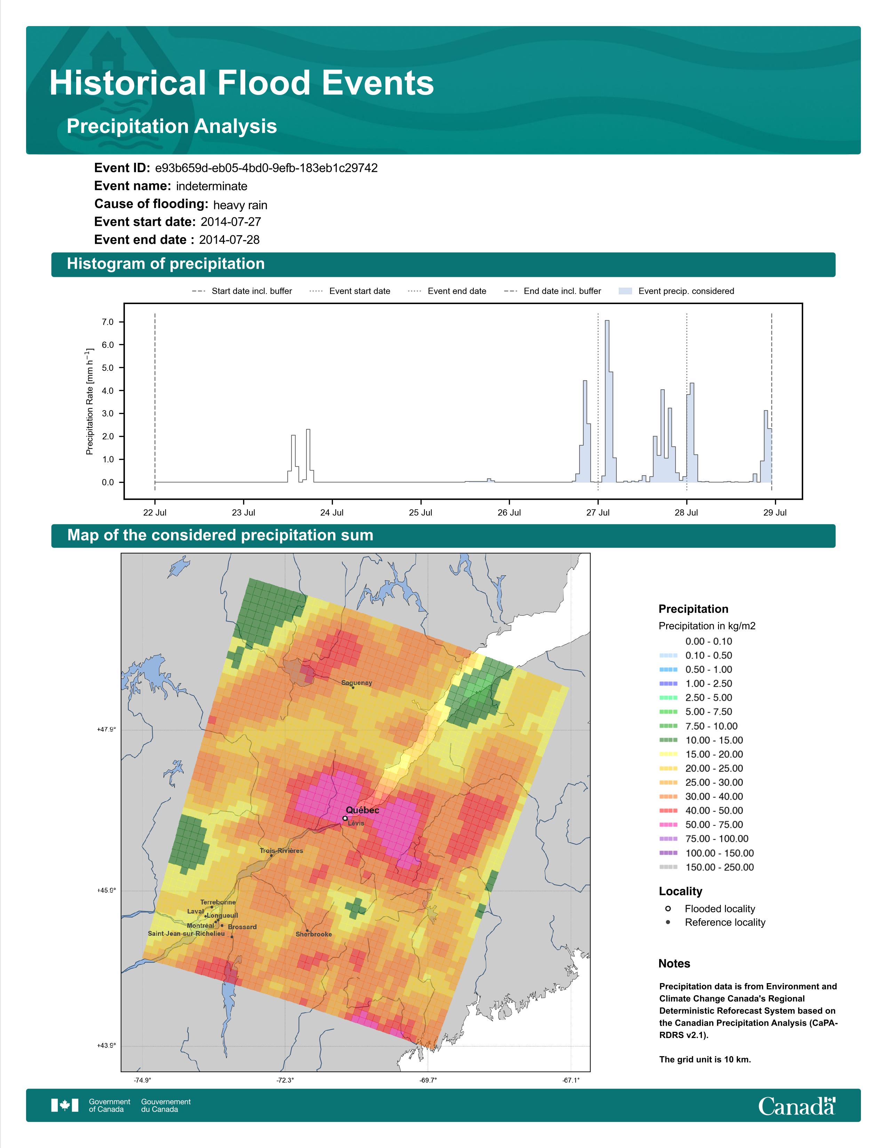887x1148 pixels.
Task: Click the Lévis locality label on map
Action: click(356, 823)
